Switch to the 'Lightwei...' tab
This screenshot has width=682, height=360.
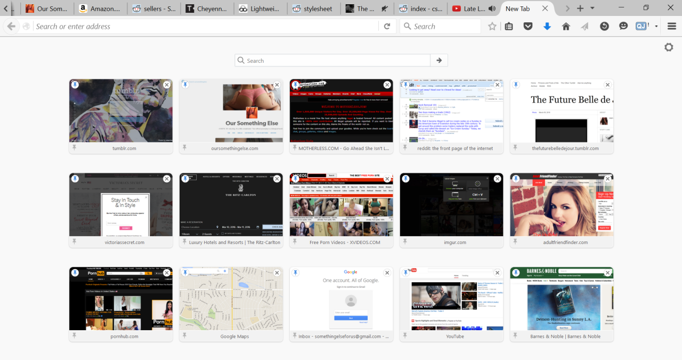point(260,9)
